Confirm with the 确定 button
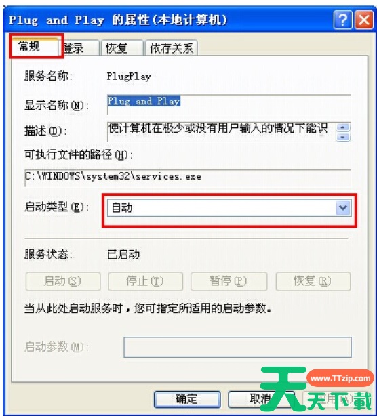This screenshot has height=416, width=377. [187, 399]
